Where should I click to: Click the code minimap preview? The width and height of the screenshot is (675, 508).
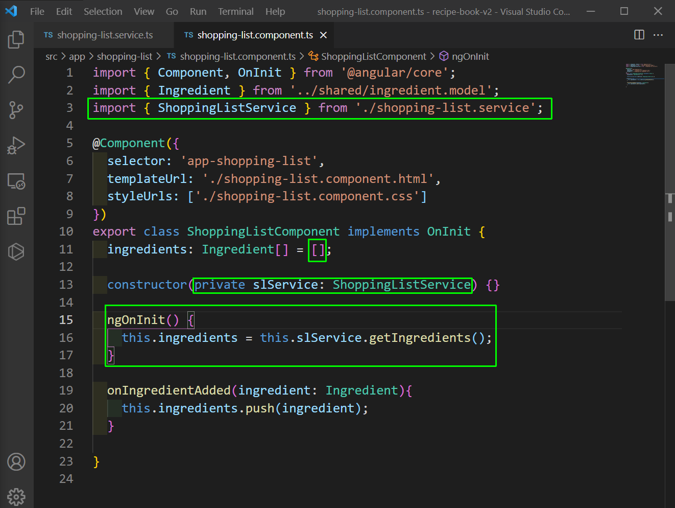(x=643, y=76)
